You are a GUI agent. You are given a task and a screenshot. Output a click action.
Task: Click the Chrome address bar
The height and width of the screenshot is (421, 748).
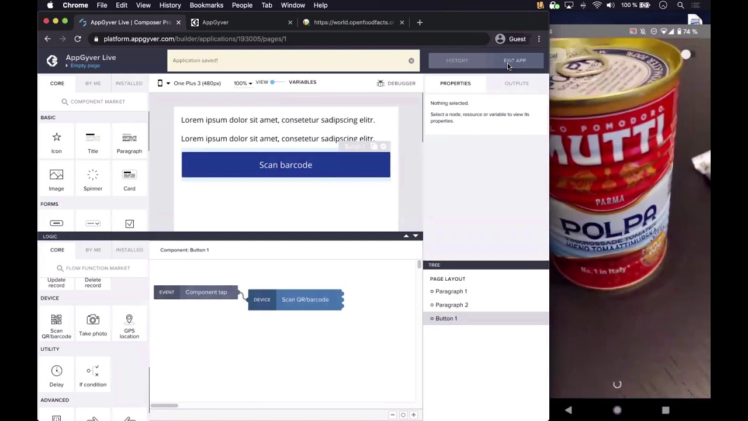tap(289, 39)
